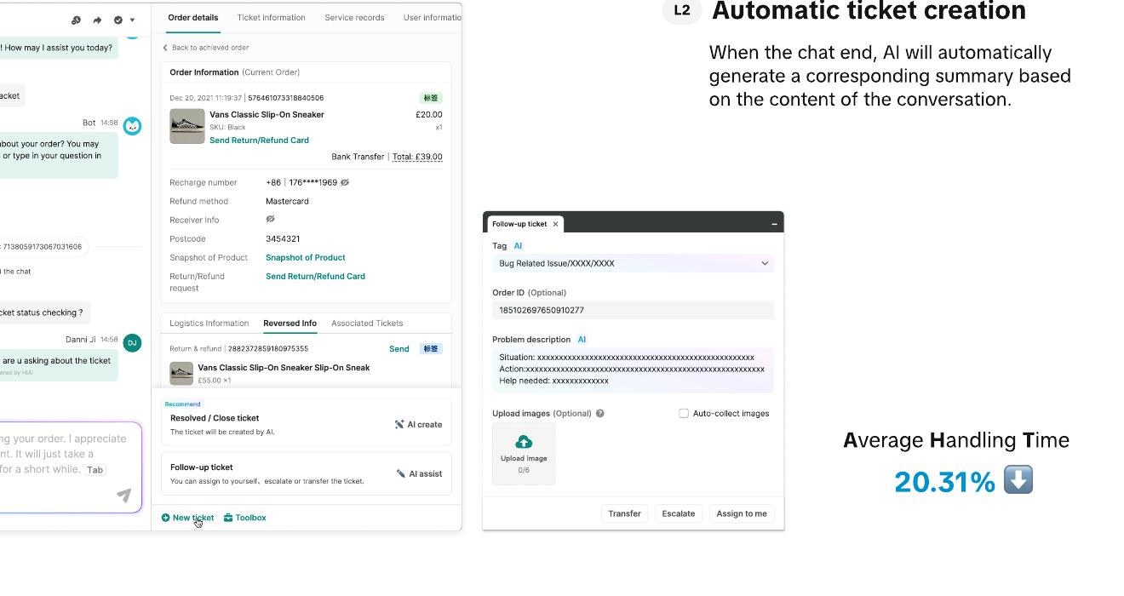Click Send Return/Refund Card in Return/Refund request row
This screenshot has height=596, width=1124.
[315, 276]
